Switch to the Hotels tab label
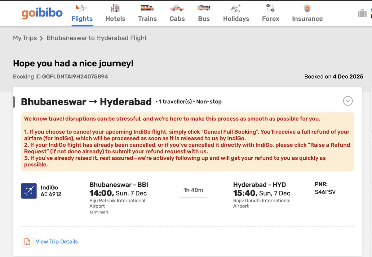Image resolution: width=372 pixels, height=257 pixels. coord(115,19)
